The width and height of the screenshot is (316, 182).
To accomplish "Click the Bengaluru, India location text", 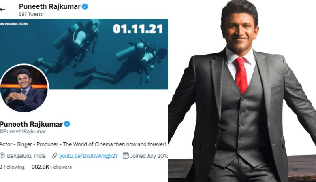I will click(26, 156).
